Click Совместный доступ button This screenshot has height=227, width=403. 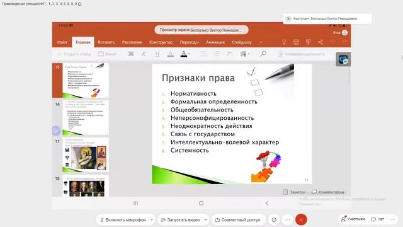coord(238,220)
